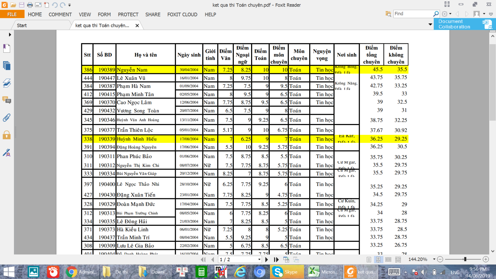Open the security lock panel
This screenshot has width=496, height=279.
click(x=7, y=135)
